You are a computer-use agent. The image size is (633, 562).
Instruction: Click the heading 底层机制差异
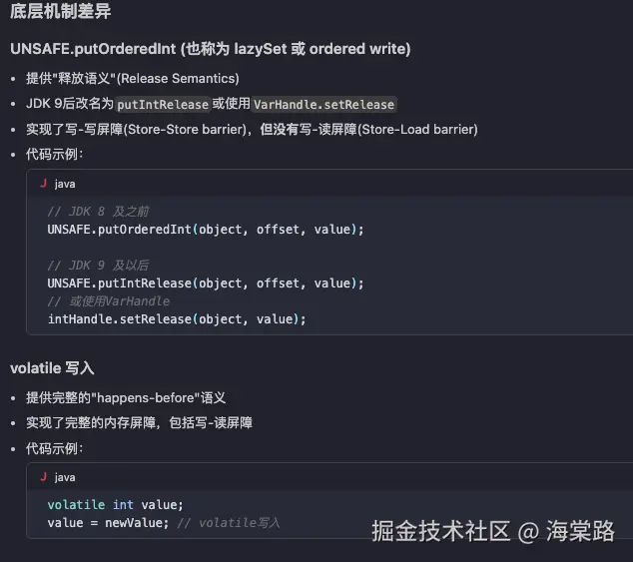[x=61, y=14]
